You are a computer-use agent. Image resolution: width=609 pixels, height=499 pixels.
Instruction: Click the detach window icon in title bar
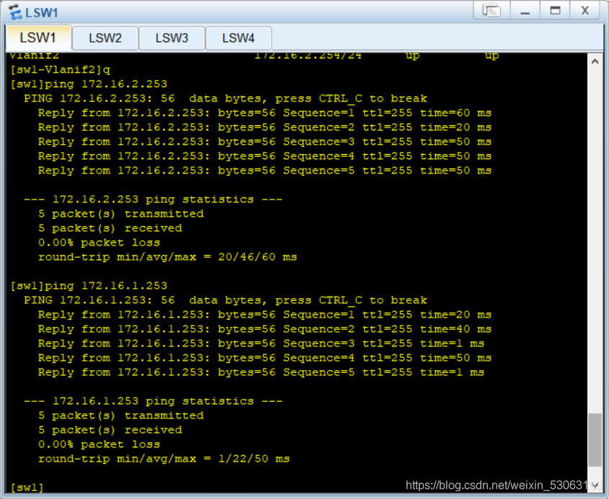point(492,10)
